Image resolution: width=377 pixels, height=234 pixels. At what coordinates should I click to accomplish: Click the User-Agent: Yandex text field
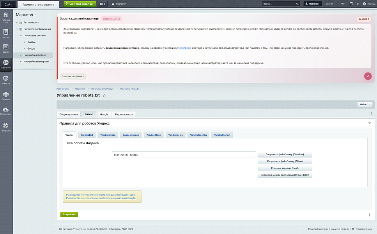pyautogui.click(x=184, y=155)
